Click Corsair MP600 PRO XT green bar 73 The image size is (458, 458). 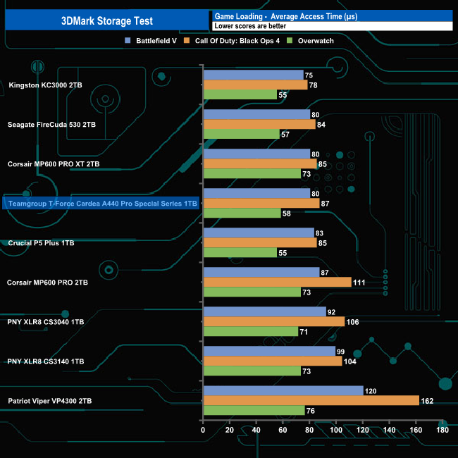pyautogui.click(x=252, y=173)
